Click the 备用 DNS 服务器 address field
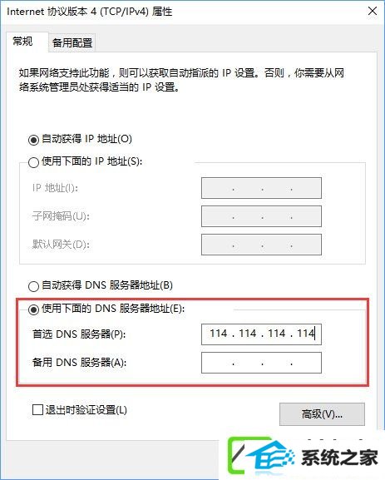 tap(261, 363)
